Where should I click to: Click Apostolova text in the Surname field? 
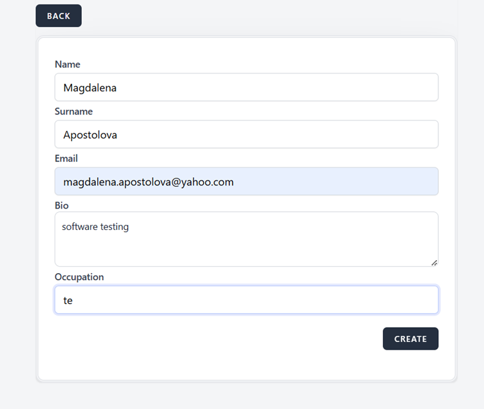[x=89, y=135]
